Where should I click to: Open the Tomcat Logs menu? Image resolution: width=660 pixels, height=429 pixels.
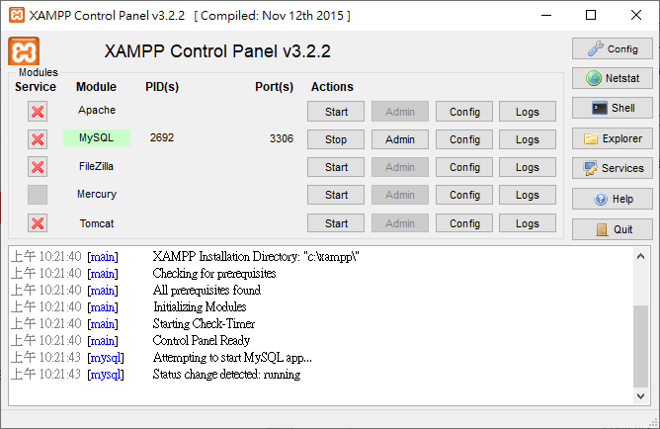[x=528, y=223]
